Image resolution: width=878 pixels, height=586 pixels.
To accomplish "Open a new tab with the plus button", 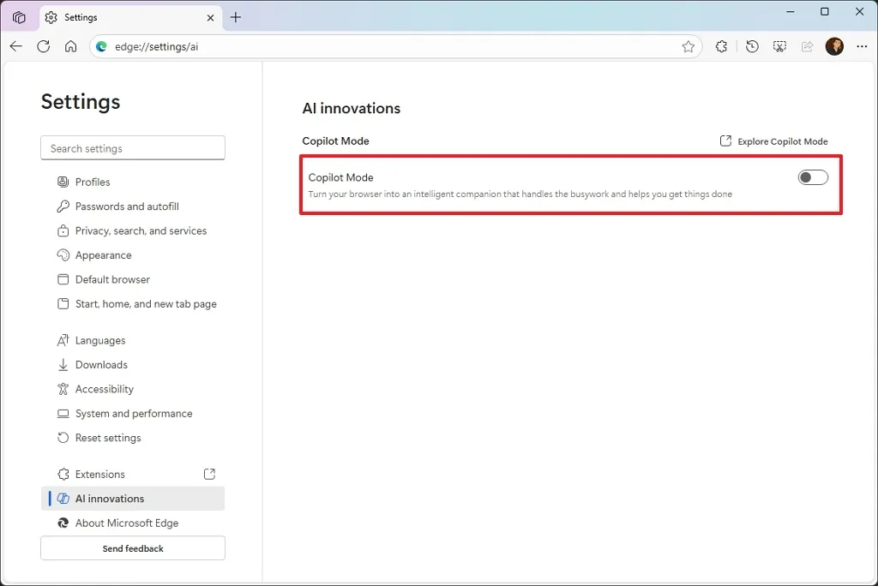I will pyautogui.click(x=236, y=17).
